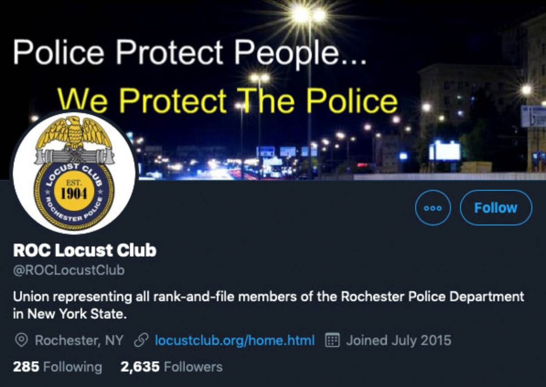Click the calendar icon beside Joined date
The width and height of the screenshot is (546, 387).
(332, 340)
